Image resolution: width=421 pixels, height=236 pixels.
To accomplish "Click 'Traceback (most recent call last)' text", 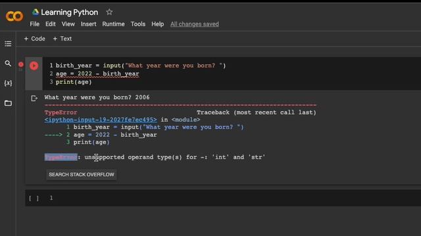I will pos(257,112).
